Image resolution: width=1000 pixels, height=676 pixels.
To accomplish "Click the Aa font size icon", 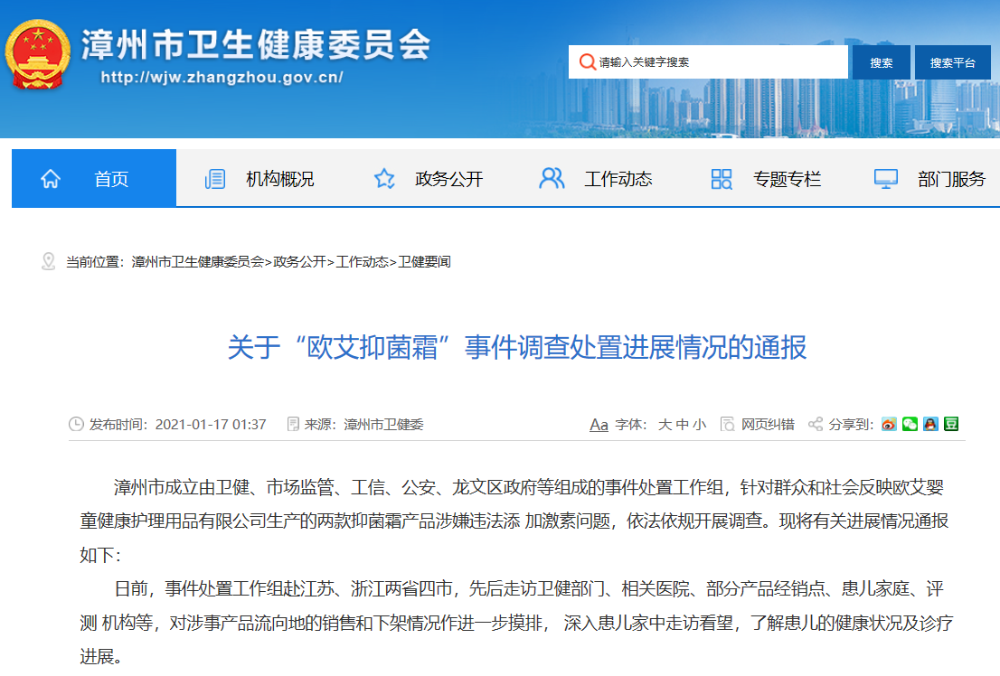I will tap(599, 425).
